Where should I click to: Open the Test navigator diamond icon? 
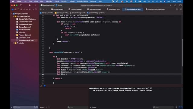coord(27,9)
